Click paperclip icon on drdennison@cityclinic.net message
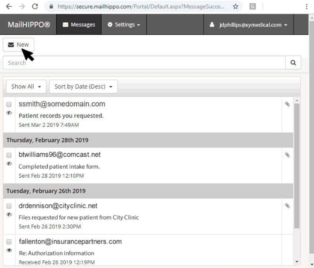 click(x=287, y=206)
